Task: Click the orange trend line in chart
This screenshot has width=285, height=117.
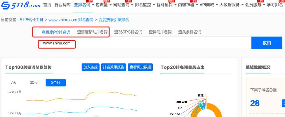Action: 81,97
